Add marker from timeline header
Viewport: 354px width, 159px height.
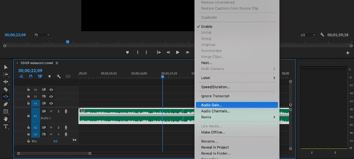click(50, 77)
